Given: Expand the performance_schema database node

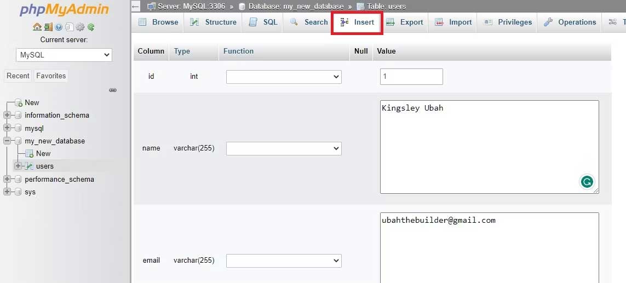Looking at the screenshot, I should (7, 179).
